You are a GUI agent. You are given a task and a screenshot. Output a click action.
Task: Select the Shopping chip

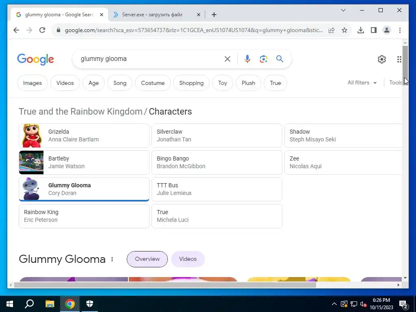coord(191,83)
